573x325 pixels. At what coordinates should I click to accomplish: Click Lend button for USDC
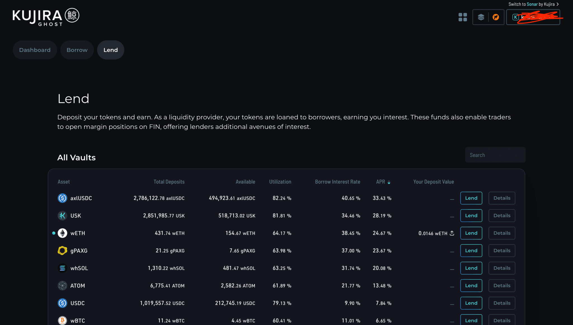coord(471,303)
